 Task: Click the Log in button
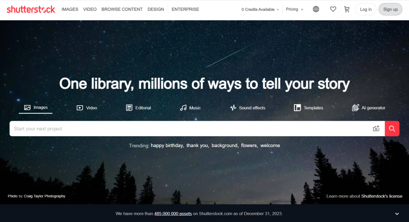[x=366, y=10]
